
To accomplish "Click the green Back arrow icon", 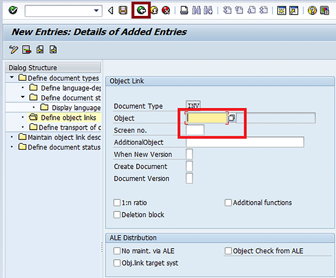I will coord(142,10).
